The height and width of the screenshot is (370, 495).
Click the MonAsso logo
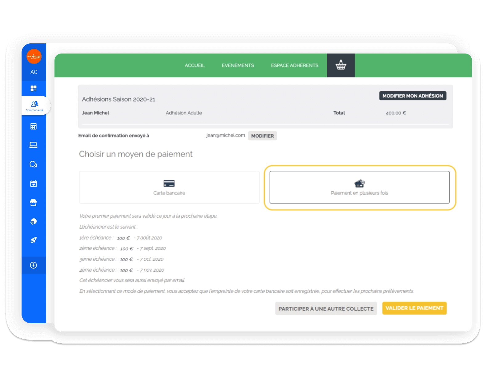34,57
